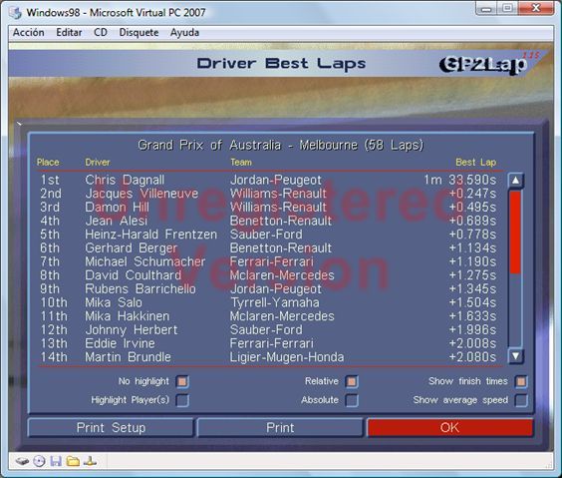Screen dimensions: 562x478
Task: Open the Disquete menu
Action: pyautogui.click(x=139, y=33)
